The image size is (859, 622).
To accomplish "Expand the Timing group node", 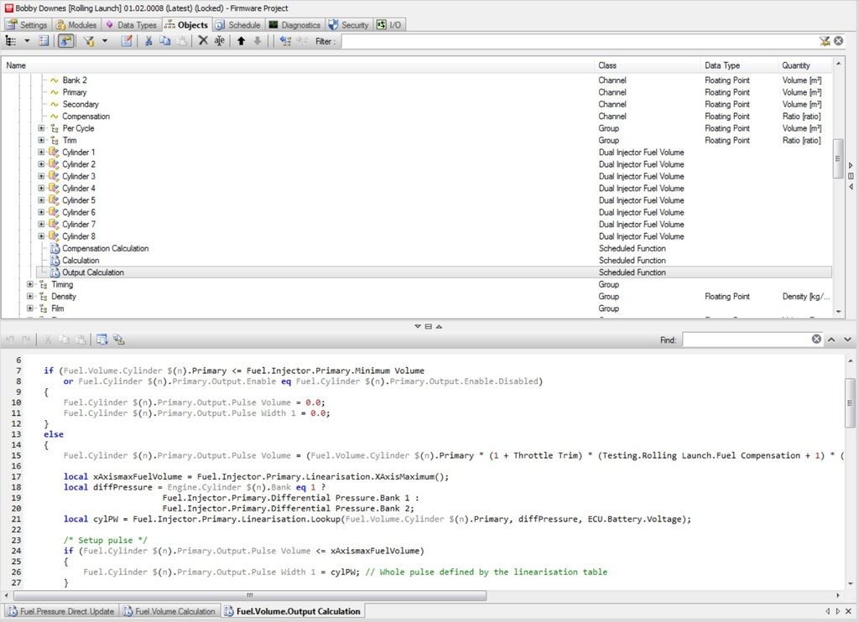I will pos(30,285).
